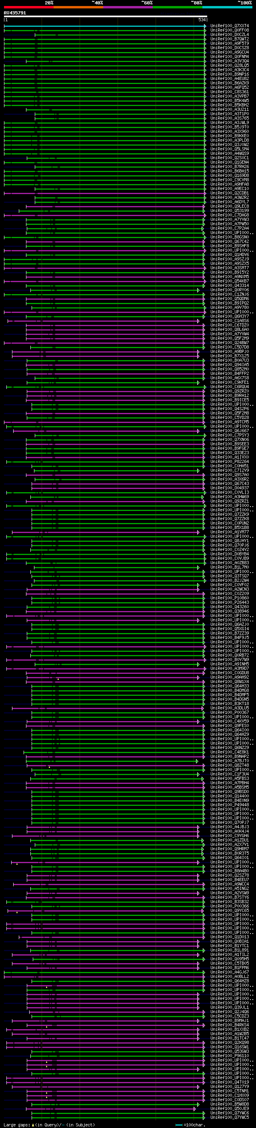Click the cyan alignment bar for UniRef100_Q7XXT4
This screenshot has height=1128, width=256.
pyautogui.click(x=104, y=26)
